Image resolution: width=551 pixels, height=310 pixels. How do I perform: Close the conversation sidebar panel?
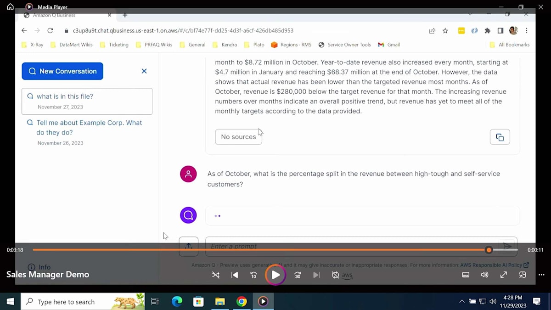[144, 71]
